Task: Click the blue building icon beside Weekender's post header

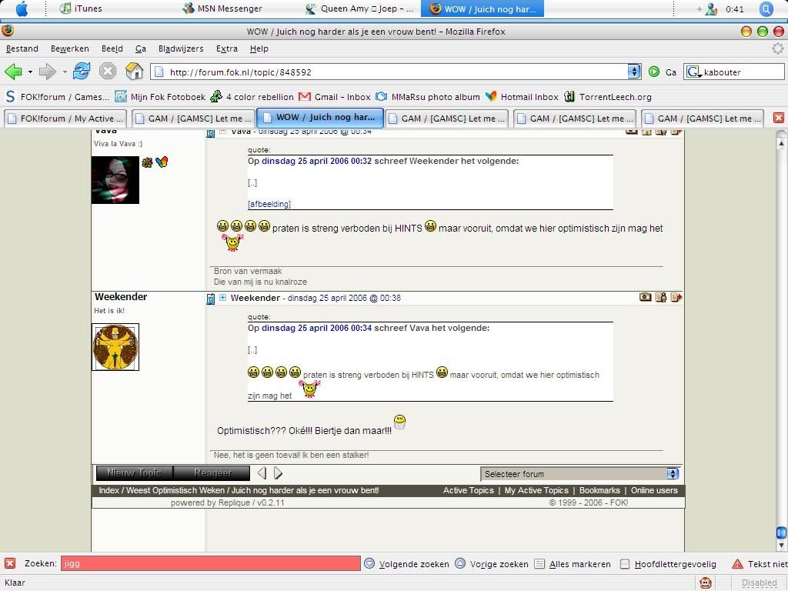Action: 211,299
